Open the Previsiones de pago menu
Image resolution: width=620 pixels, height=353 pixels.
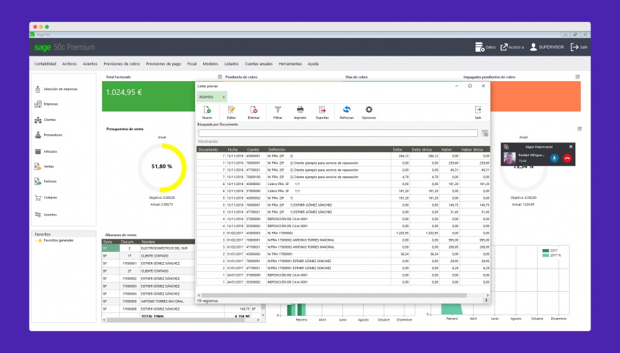163,63
